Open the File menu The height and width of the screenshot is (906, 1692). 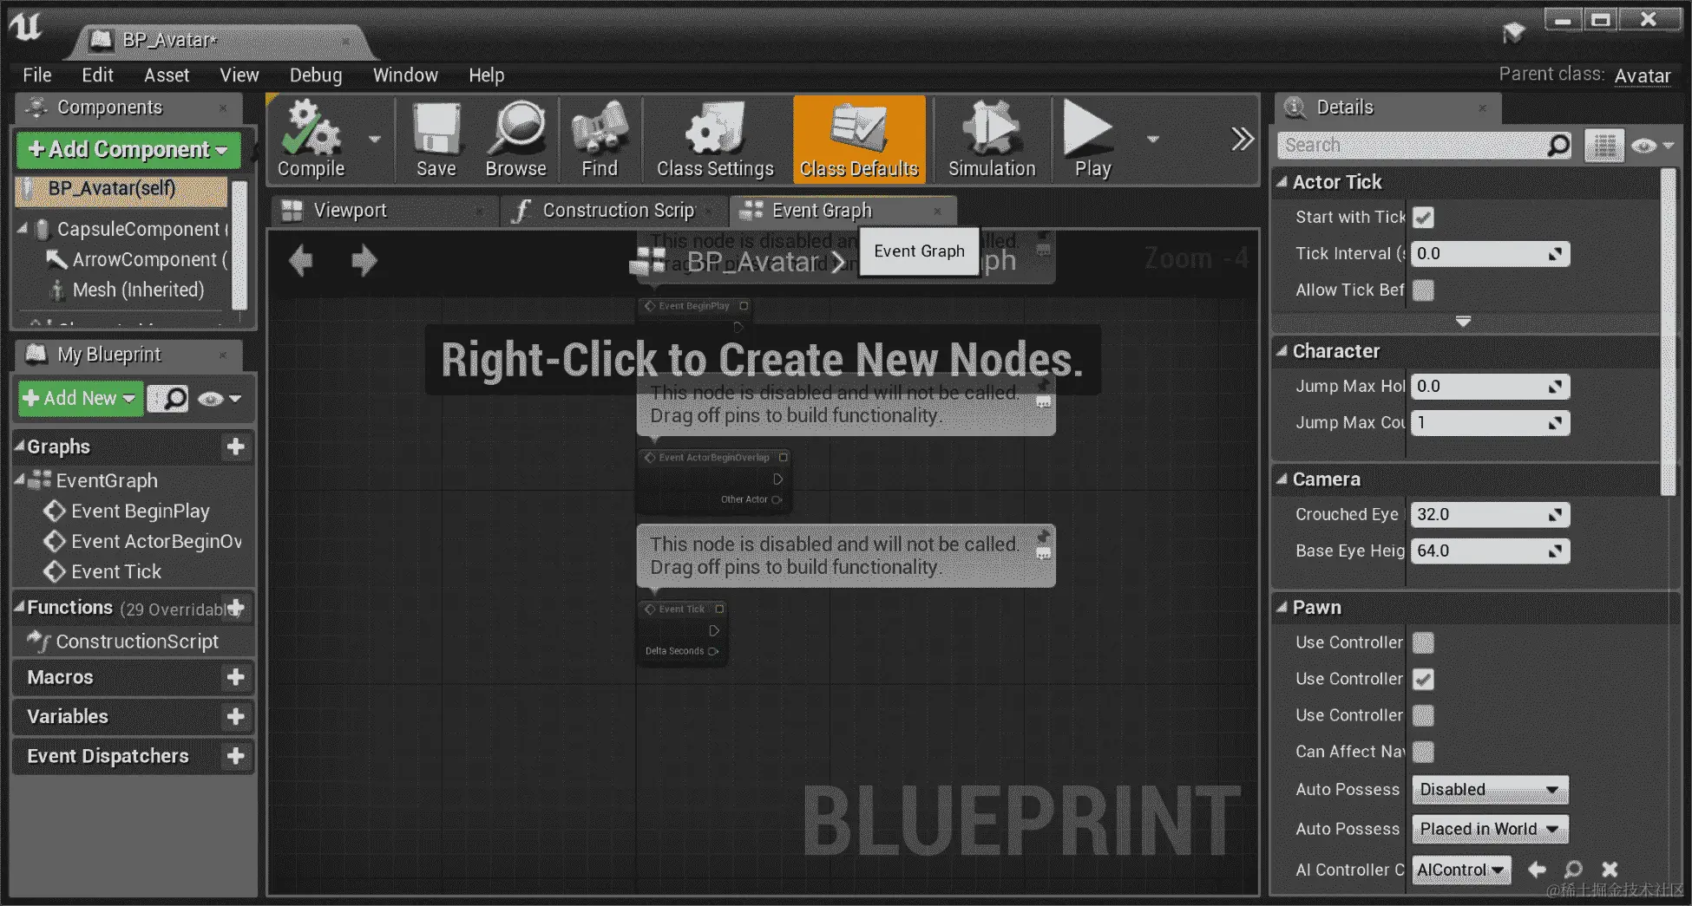[37, 75]
